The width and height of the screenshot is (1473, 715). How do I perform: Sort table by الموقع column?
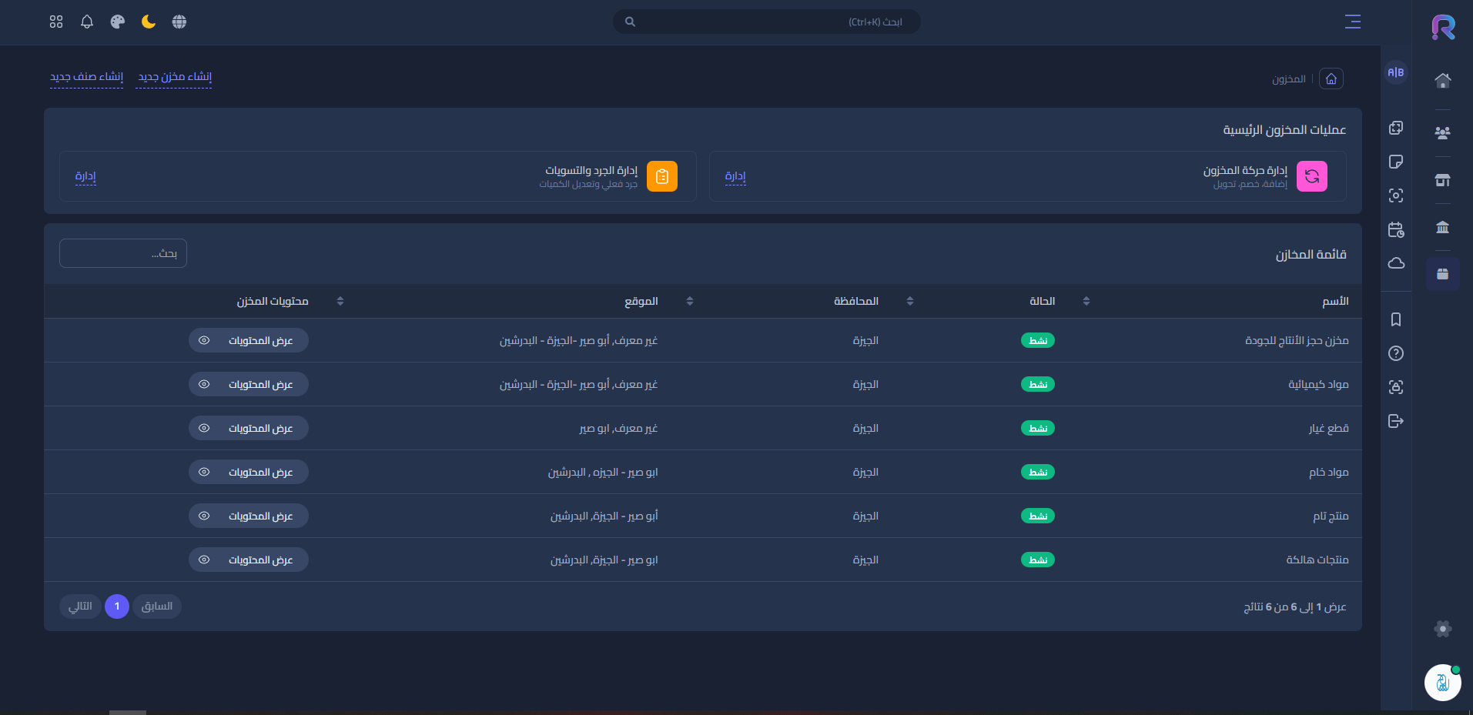tap(689, 301)
